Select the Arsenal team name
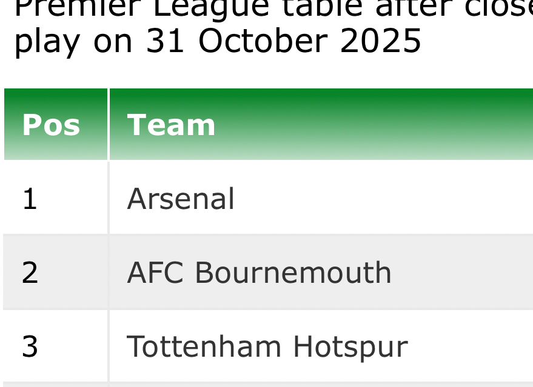The height and width of the screenshot is (387, 533). [x=181, y=199]
